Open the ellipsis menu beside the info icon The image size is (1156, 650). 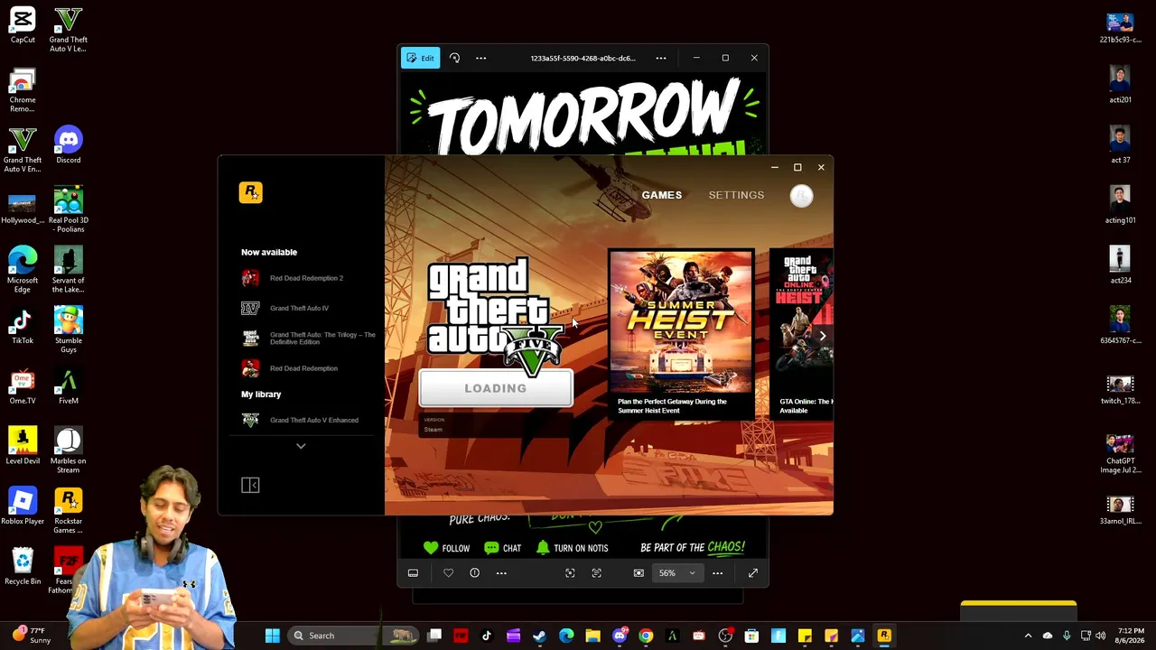[501, 573]
